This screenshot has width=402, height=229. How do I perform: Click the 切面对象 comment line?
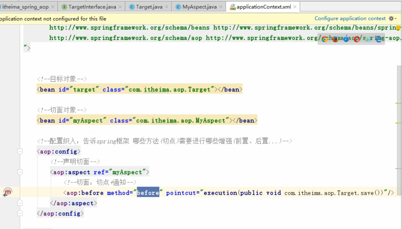click(62, 110)
